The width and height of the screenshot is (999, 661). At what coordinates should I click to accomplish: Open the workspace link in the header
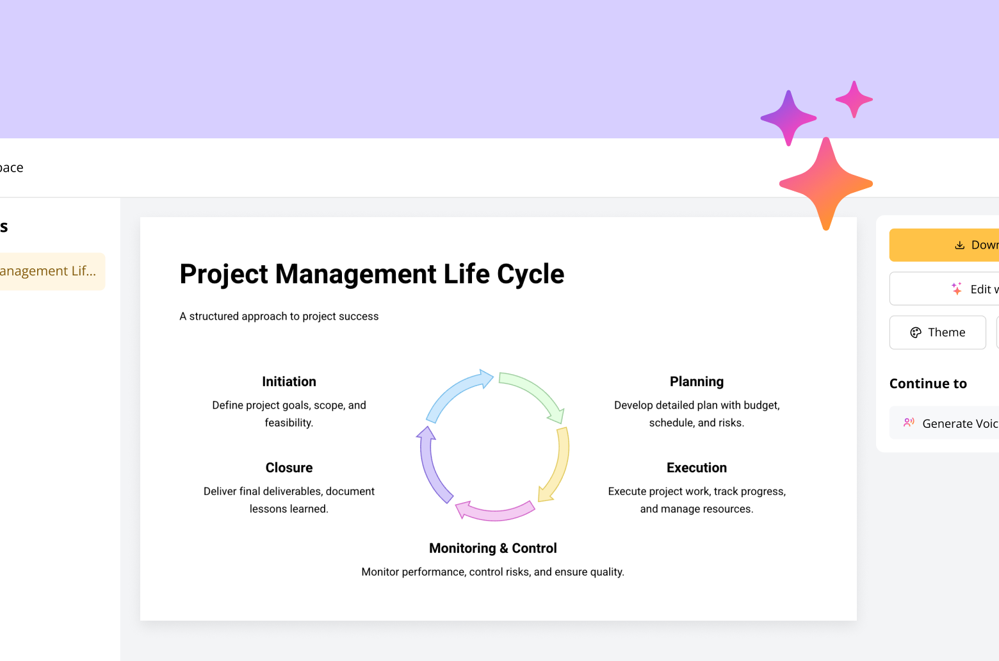click(12, 168)
